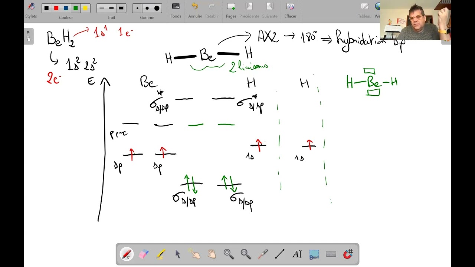Show the virtual keyboard
This screenshot has width=475, height=267.
(331, 254)
